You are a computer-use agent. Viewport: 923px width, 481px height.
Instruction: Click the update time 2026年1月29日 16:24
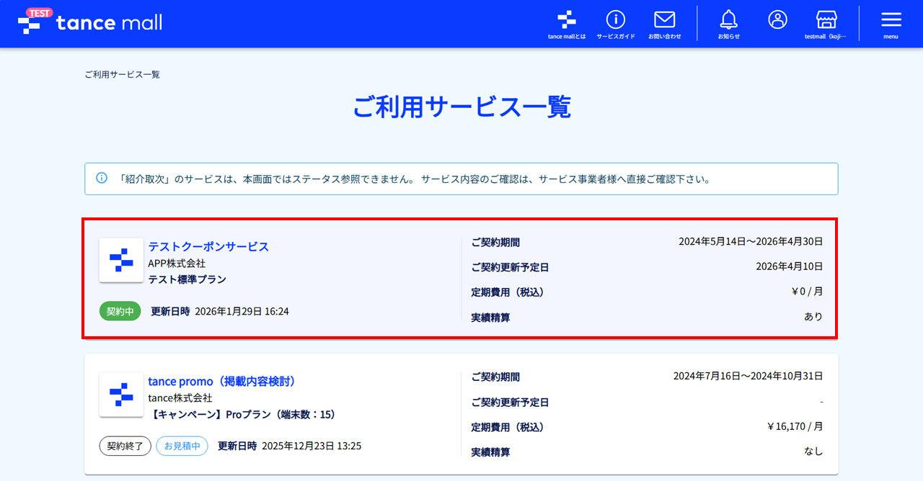(x=242, y=311)
